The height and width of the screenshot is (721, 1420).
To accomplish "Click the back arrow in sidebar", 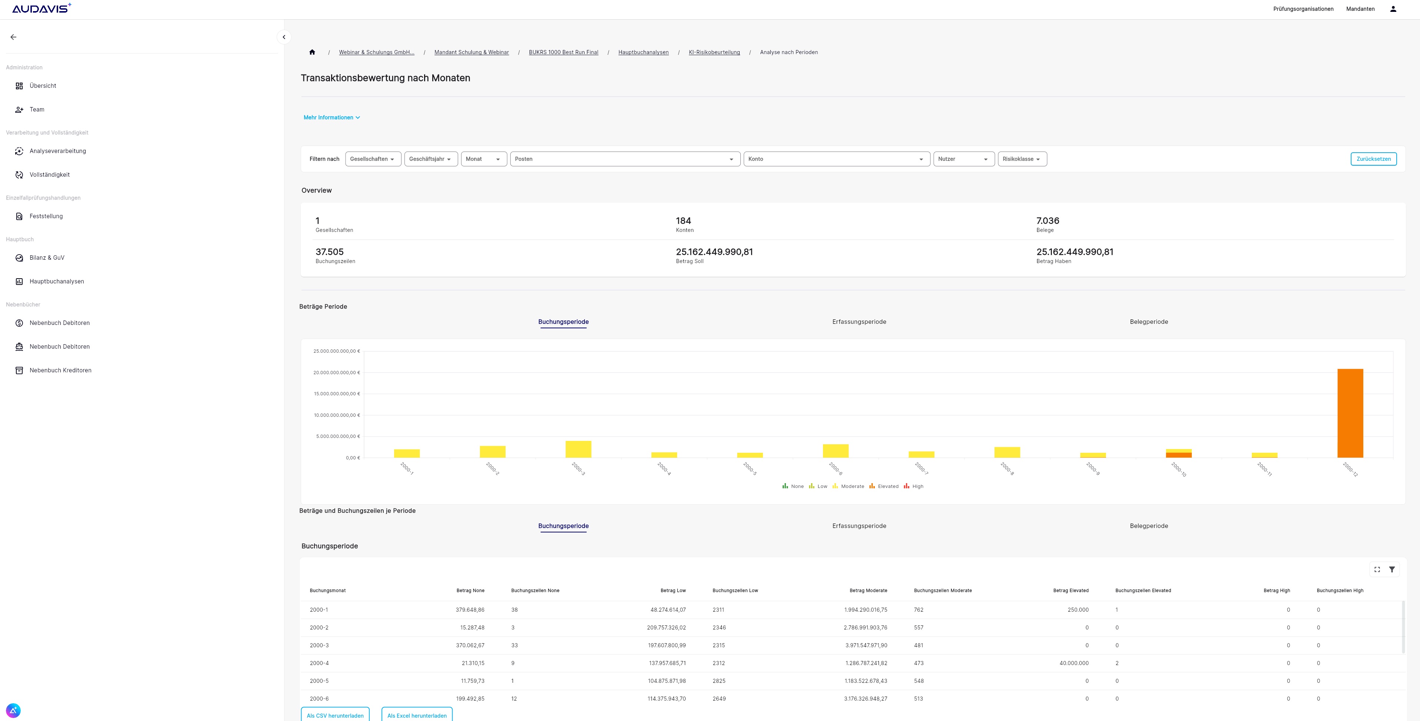I will click(x=13, y=37).
